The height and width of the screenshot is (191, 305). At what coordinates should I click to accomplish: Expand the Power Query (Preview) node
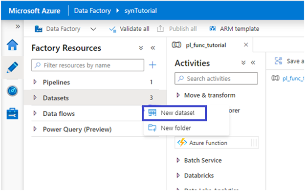point(35,129)
